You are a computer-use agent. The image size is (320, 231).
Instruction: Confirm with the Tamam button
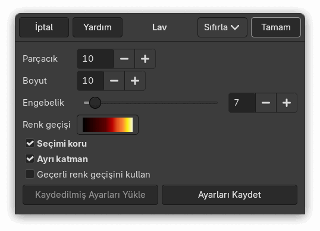pyautogui.click(x=276, y=27)
